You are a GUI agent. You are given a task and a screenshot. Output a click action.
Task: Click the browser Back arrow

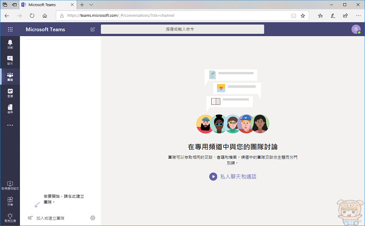pos(7,16)
